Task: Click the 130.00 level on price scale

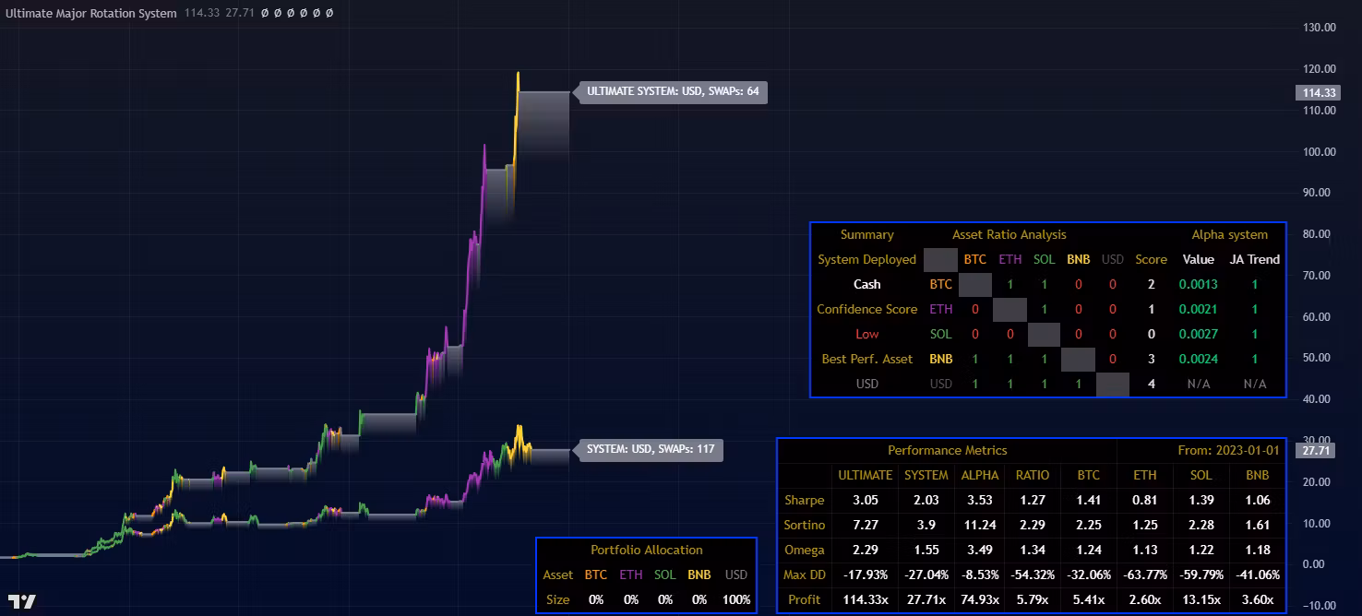Action: [x=1317, y=28]
